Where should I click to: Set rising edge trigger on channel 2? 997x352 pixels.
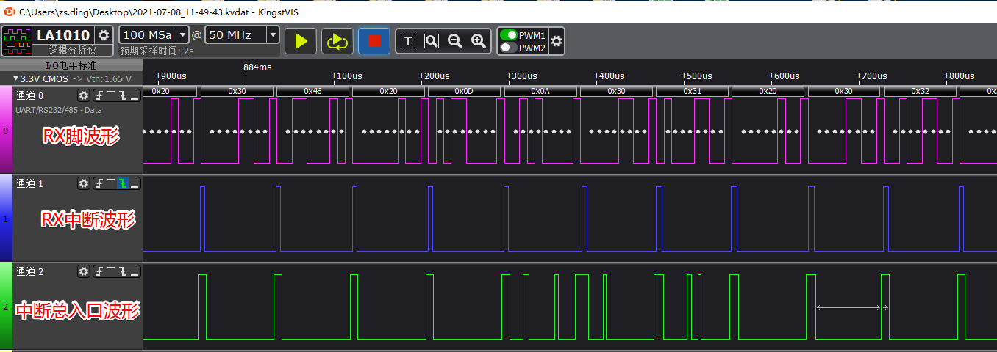tap(99, 271)
